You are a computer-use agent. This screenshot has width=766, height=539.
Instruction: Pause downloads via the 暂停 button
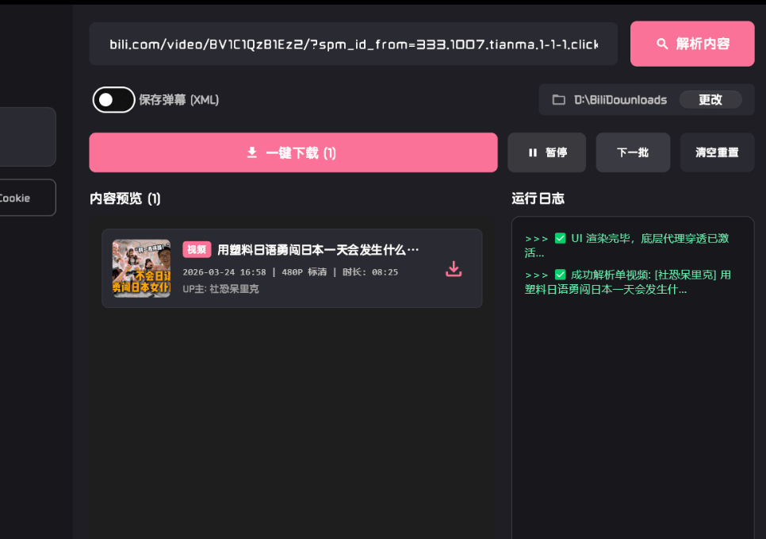click(546, 152)
